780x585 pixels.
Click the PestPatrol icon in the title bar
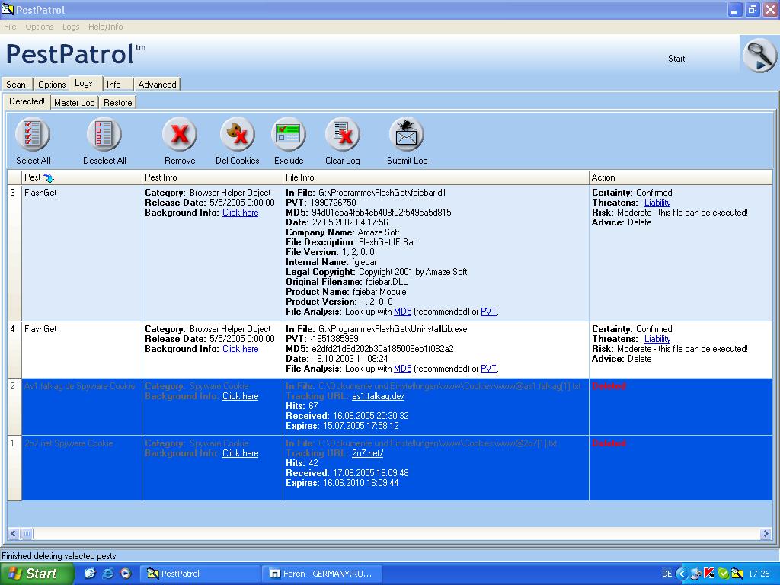[x=8, y=9]
